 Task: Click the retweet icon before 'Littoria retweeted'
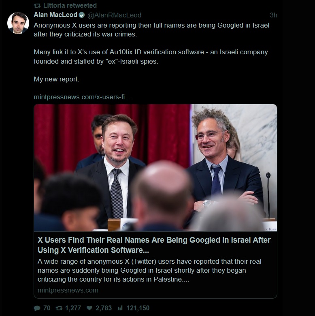[37, 6]
